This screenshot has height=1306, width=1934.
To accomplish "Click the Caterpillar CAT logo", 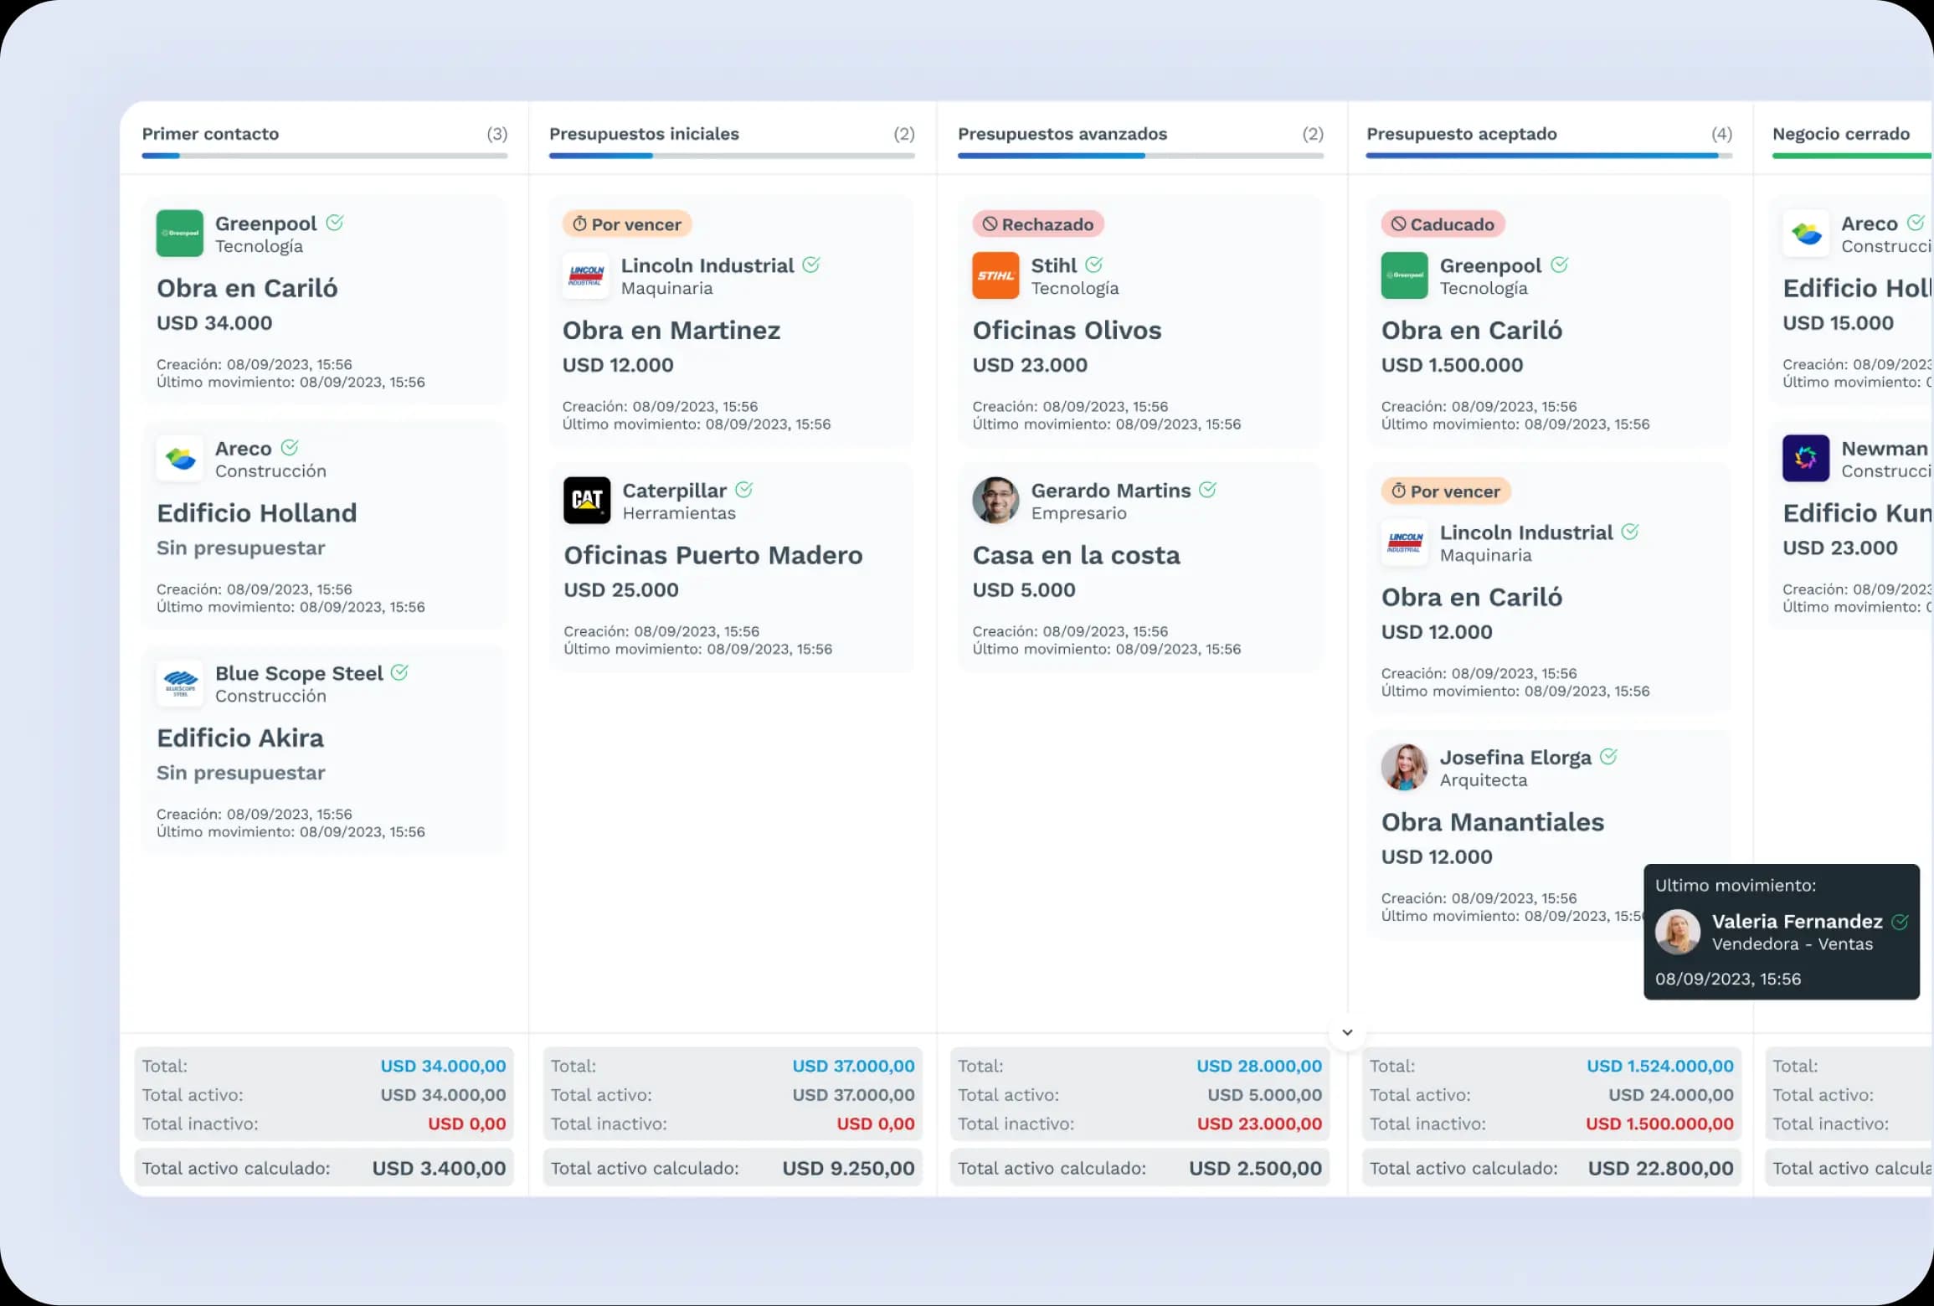I will [587, 501].
